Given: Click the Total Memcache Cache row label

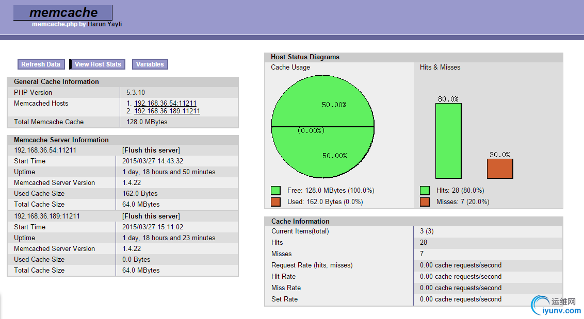Looking at the screenshot, I should click(49, 122).
